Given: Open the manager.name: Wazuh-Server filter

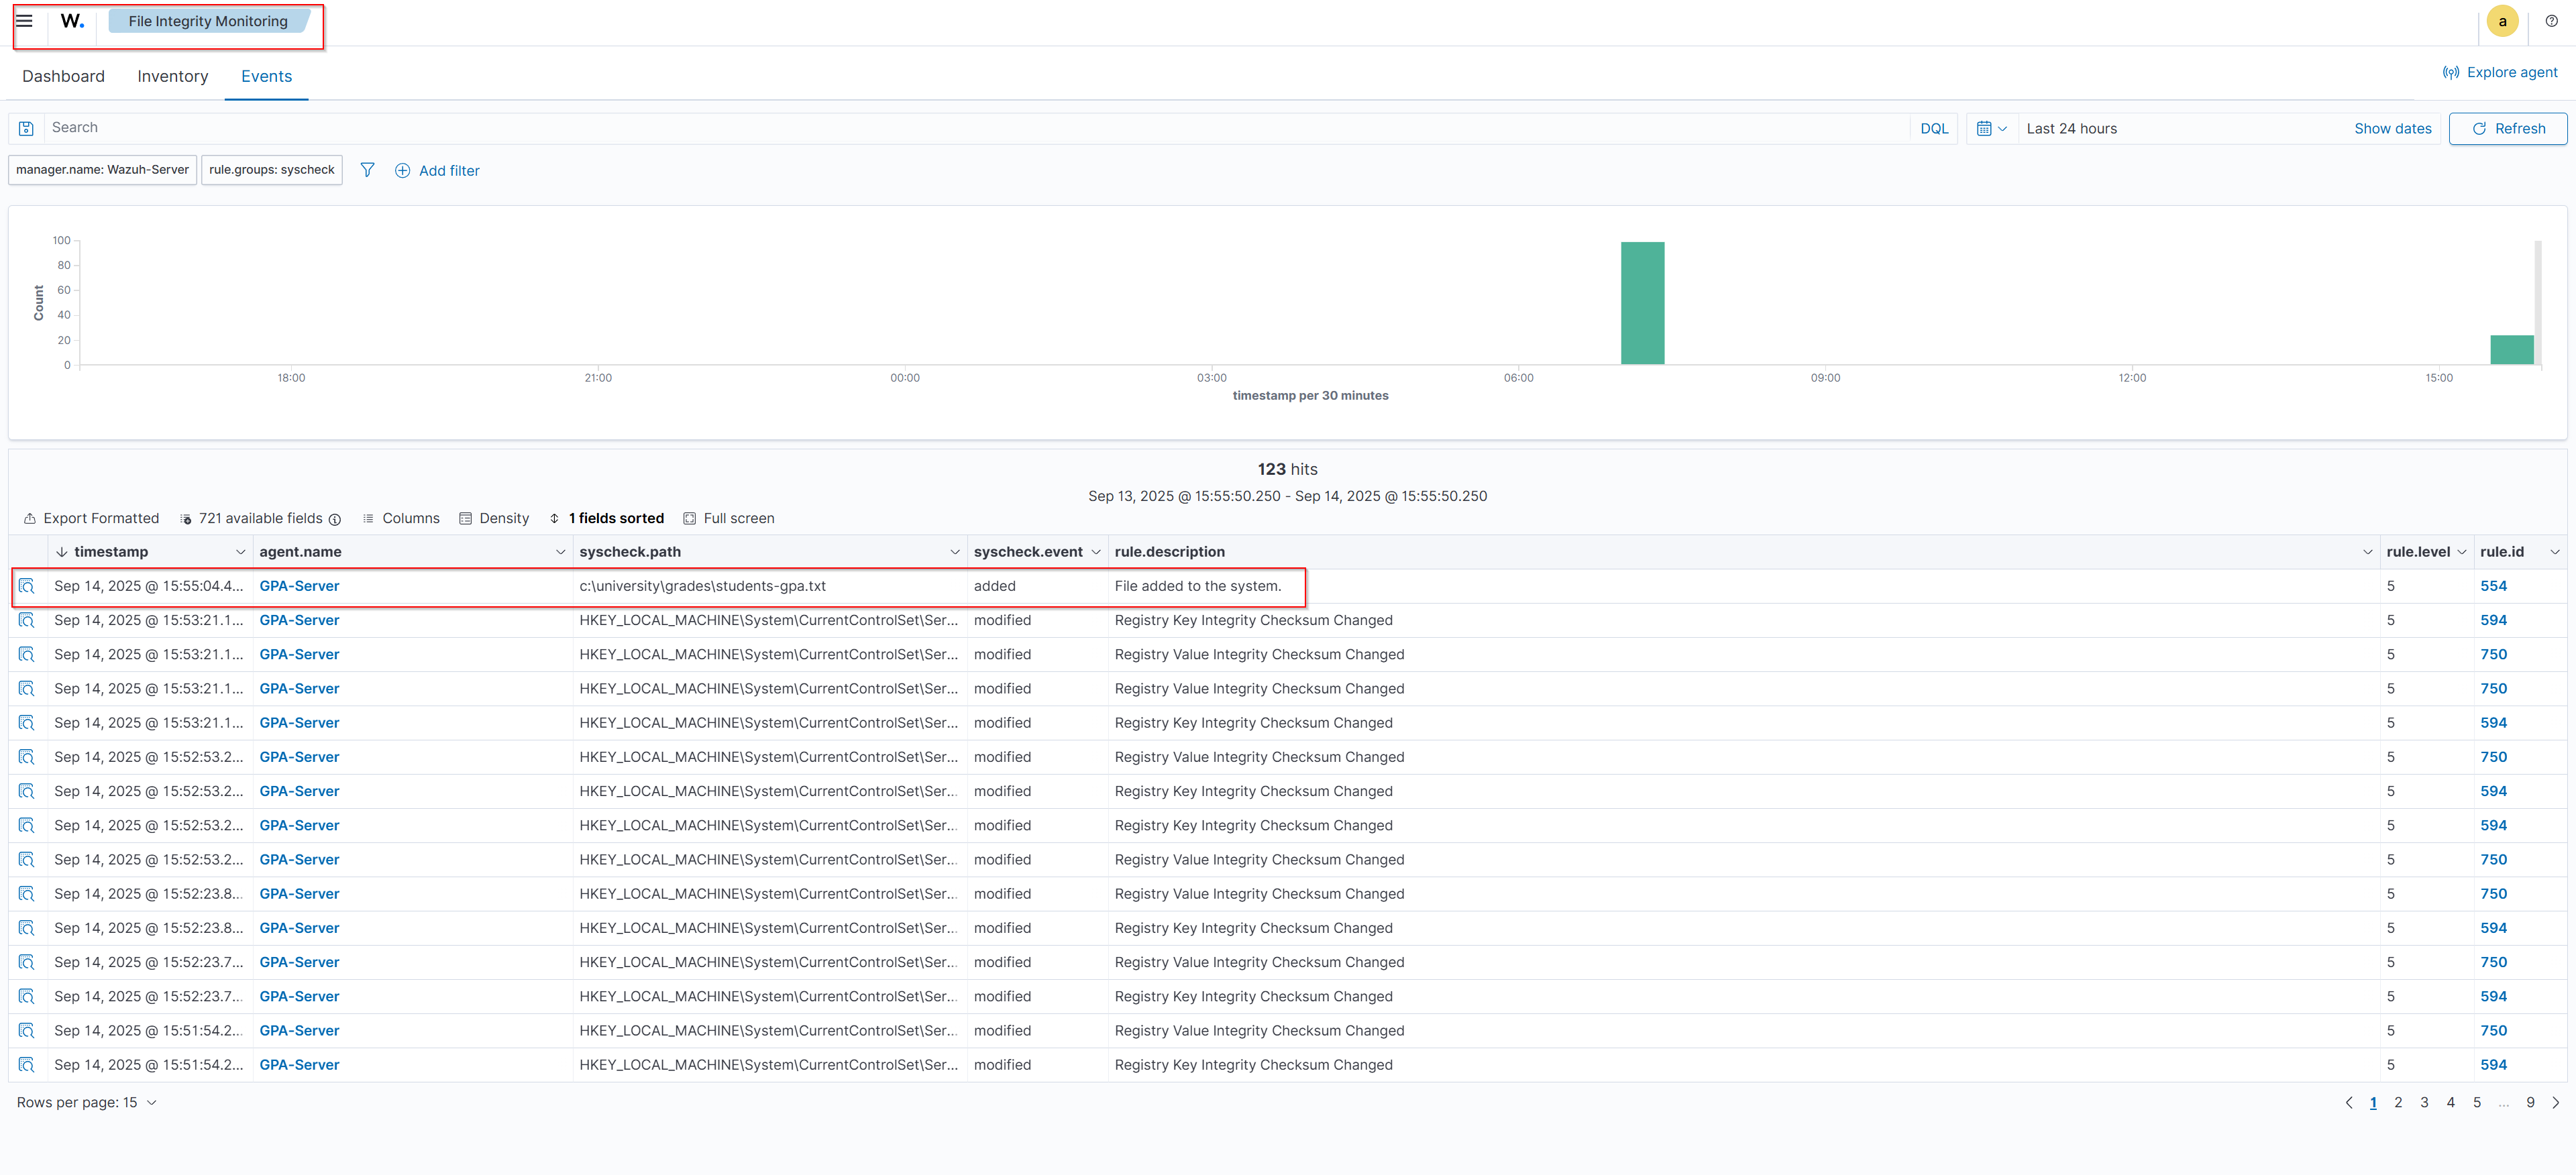Looking at the screenshot, I should coord(102,170).
